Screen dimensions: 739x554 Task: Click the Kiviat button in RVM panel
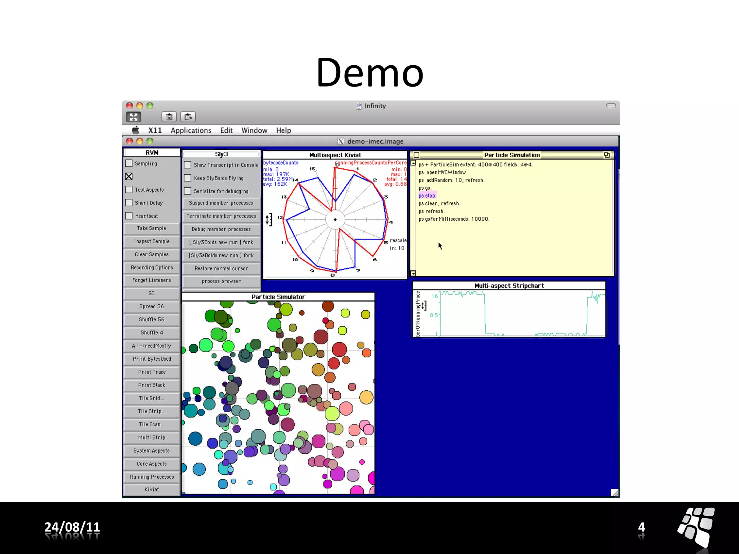pos(152,489)
